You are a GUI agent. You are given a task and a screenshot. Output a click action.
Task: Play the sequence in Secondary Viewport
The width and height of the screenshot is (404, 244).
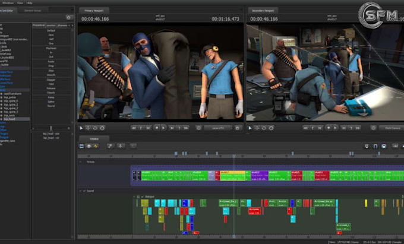(335, 128)
